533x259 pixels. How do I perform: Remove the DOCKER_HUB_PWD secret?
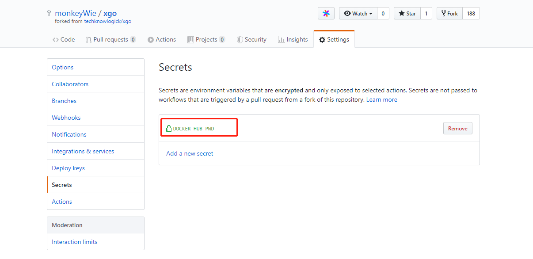point(457,129)
